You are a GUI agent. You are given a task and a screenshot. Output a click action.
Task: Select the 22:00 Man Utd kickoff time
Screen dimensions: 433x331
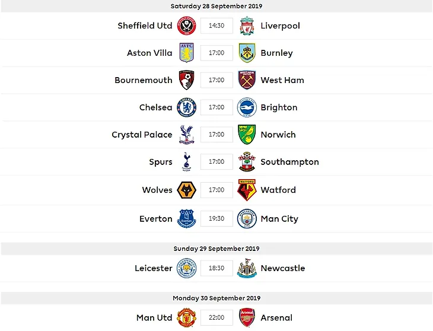pos(216,317)
